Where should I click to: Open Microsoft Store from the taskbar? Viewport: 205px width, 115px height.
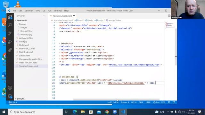91,112
